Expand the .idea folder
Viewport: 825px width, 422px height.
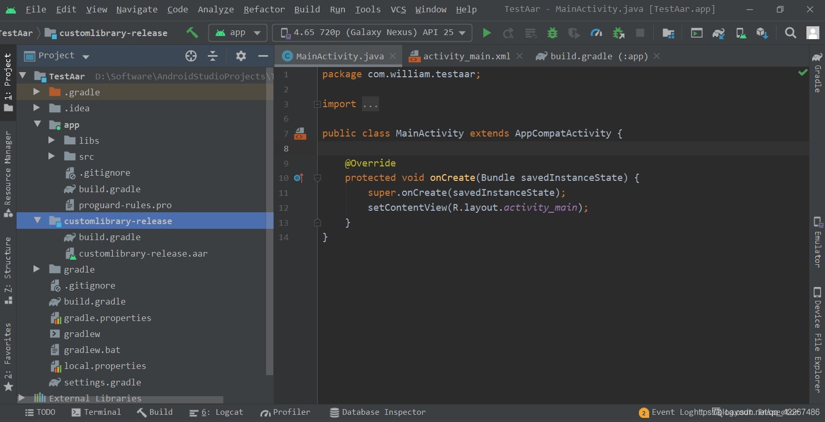(37, 108)
